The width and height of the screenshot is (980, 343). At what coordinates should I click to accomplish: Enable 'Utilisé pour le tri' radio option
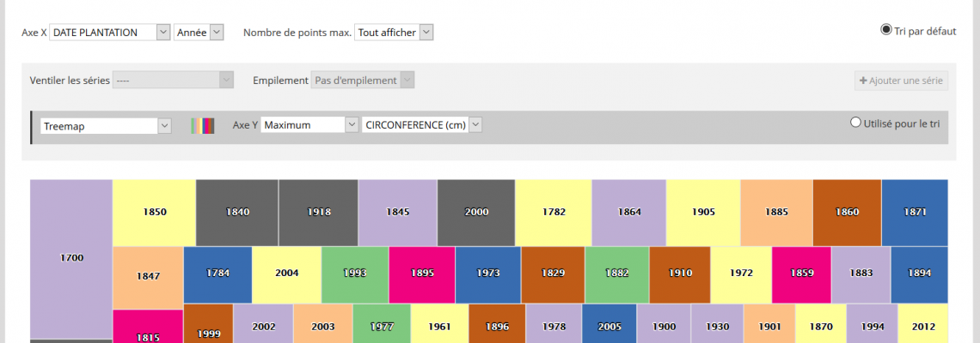pyautogui.click(x=855, y=123)
